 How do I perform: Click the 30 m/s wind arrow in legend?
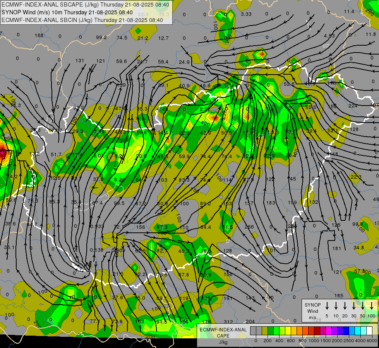353,306
